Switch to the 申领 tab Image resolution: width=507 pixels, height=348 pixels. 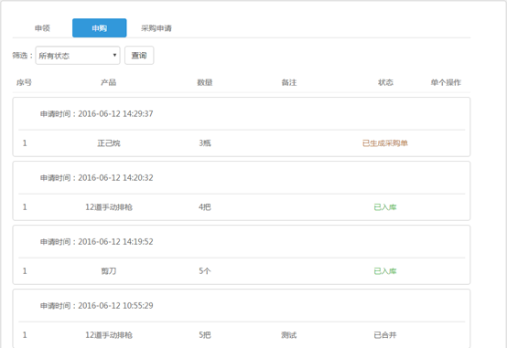point(42,28)
